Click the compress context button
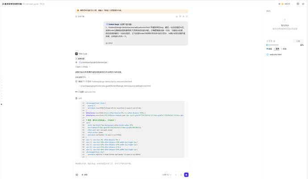Screen dimensions: 308x179 click(298, 41)
